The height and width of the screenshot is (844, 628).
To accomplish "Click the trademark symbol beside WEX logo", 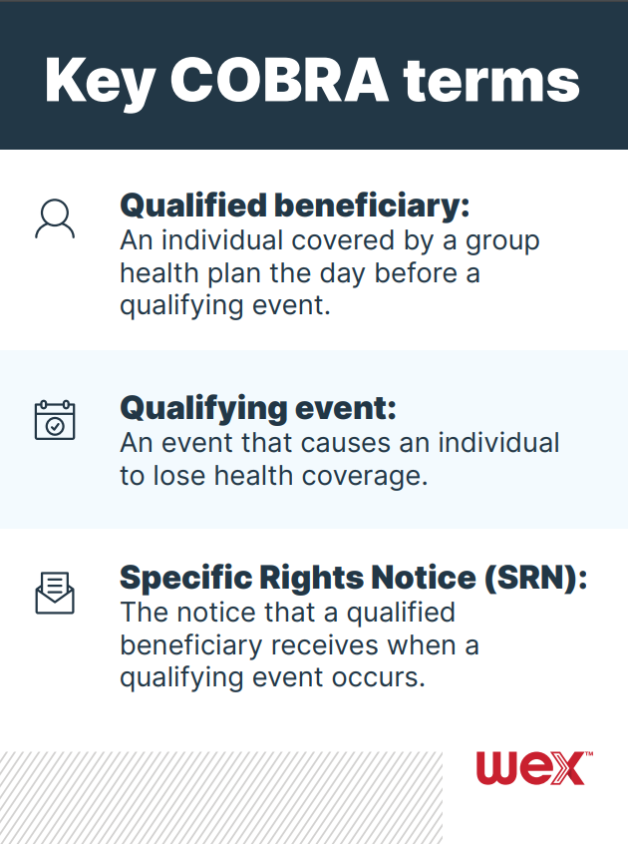I will pos(589,754).
